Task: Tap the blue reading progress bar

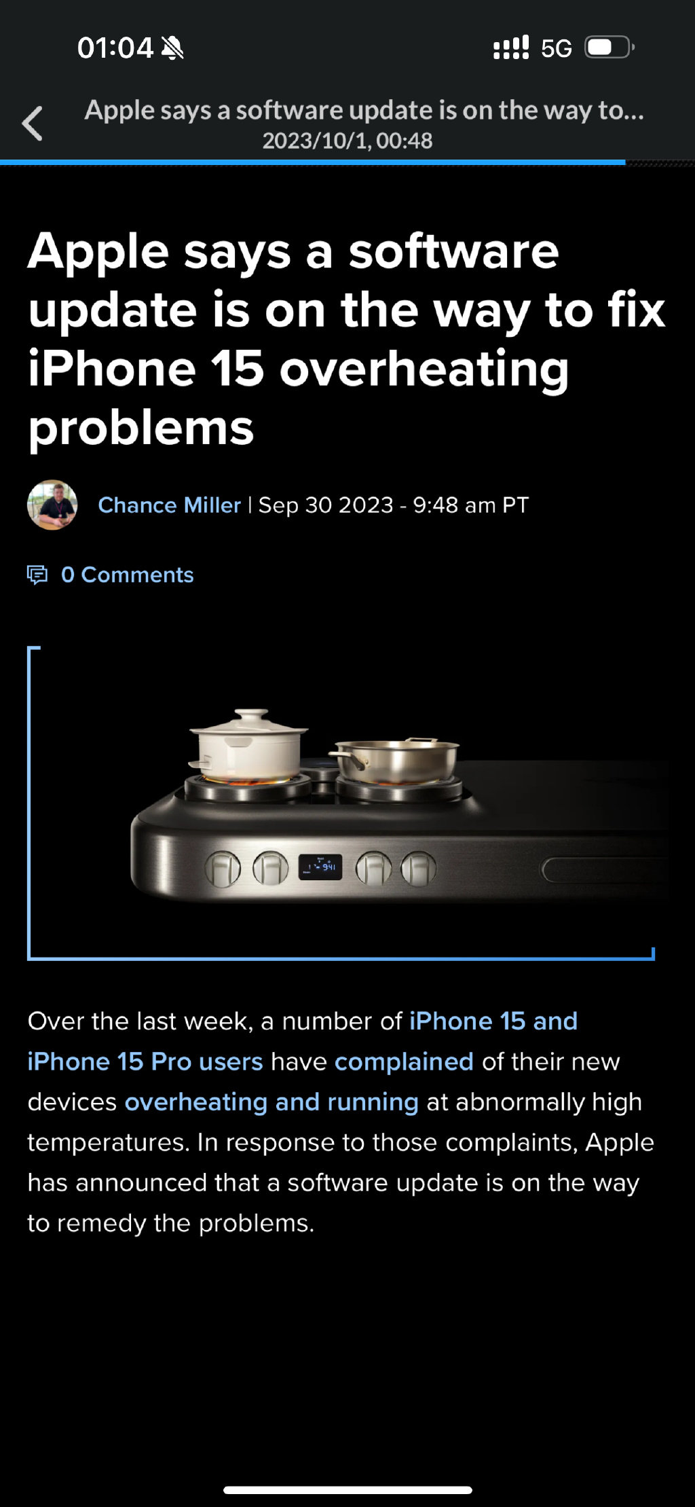Action: coord(312,163)
